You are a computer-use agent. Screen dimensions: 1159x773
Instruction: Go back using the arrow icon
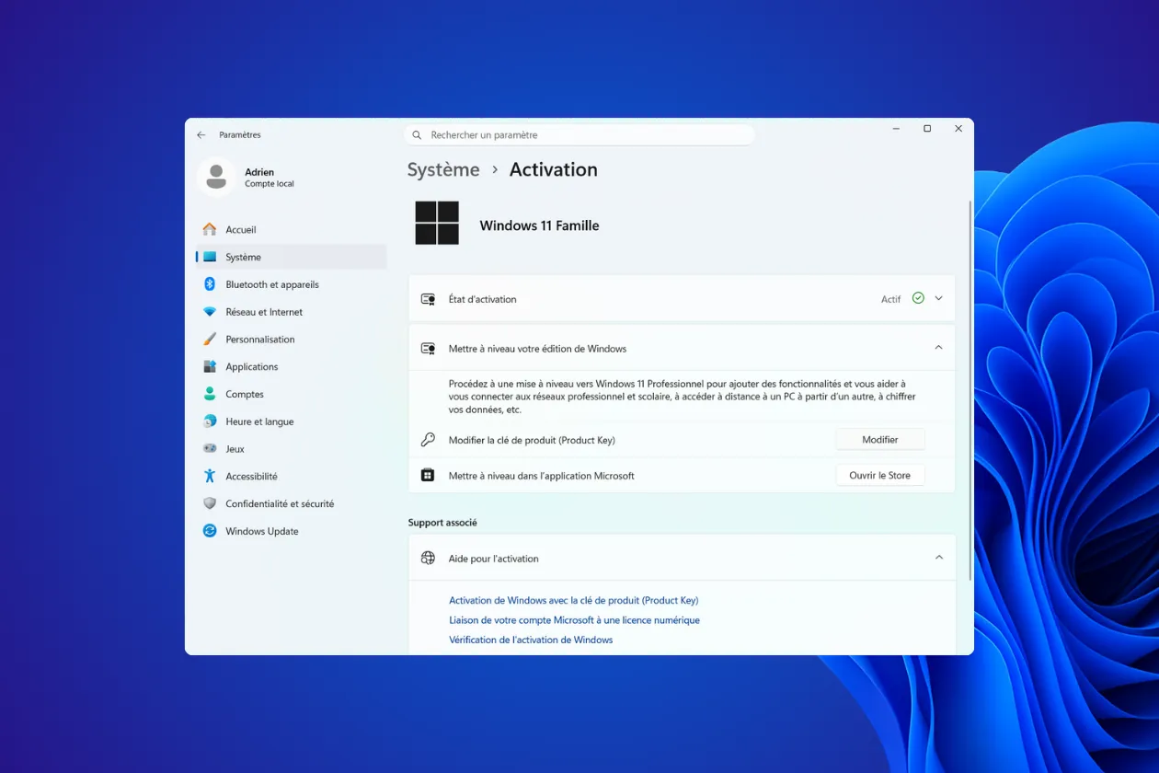(x=201, y=135)
